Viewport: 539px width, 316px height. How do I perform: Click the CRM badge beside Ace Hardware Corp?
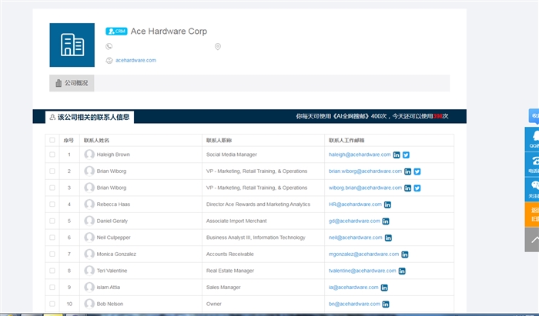(116, 32)
